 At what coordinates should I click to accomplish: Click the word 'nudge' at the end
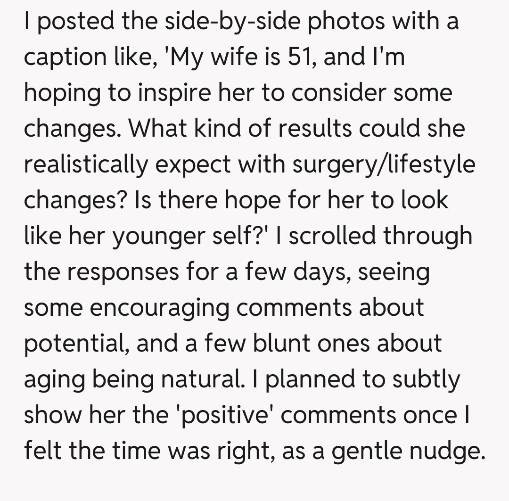click(x=450, y=451)
